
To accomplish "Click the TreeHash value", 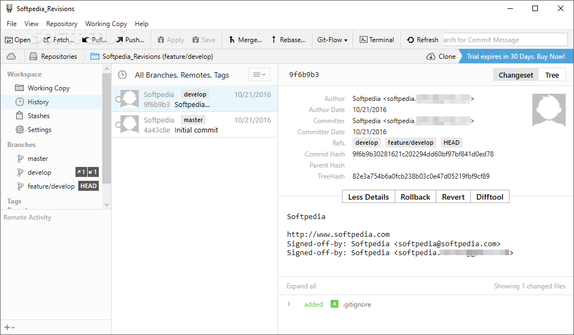I will pos(421,176).
